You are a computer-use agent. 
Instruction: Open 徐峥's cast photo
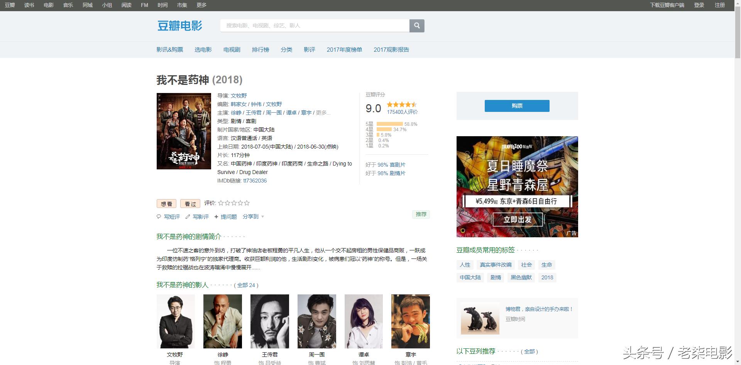coord(223,321)
